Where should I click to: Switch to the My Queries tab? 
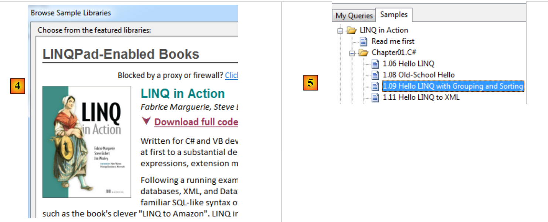[x=354, y=16]
